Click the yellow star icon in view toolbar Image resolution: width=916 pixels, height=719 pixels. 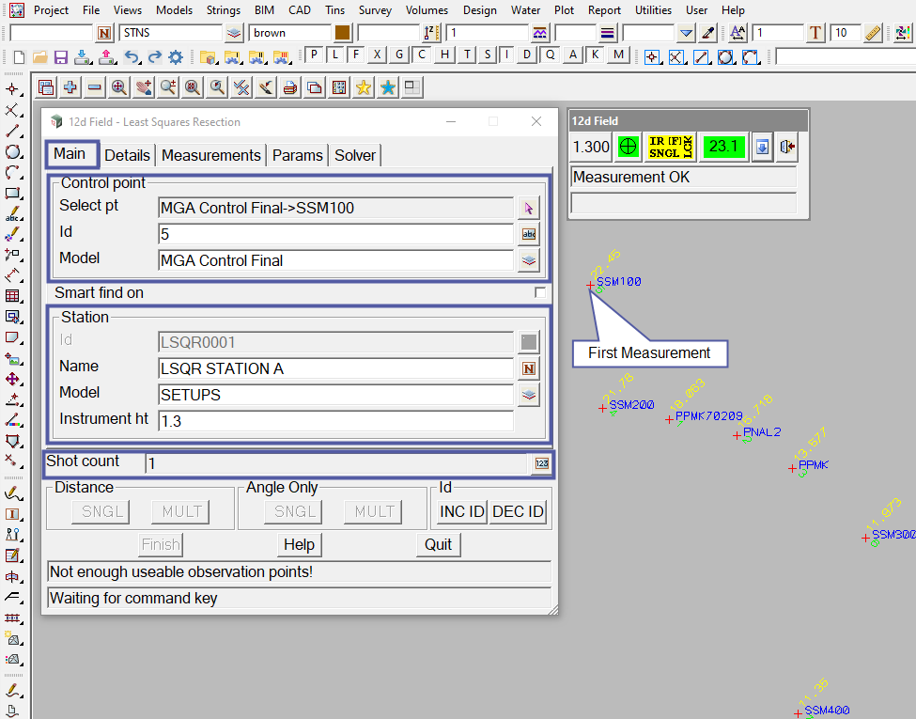[x=363, y=88]
